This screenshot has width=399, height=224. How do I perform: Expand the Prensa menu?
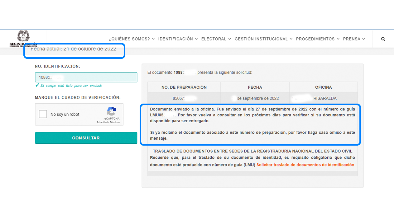coord(354,39)
